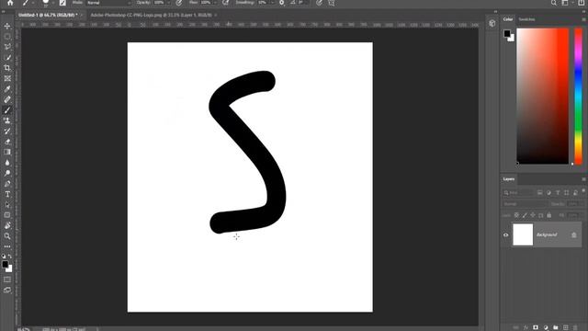
Task: Open symmetry paint options
Action: [x=332, y=3]
